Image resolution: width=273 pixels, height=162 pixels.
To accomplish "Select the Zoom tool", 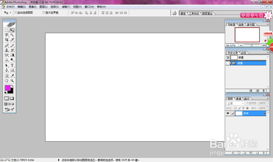I will 12,81.
